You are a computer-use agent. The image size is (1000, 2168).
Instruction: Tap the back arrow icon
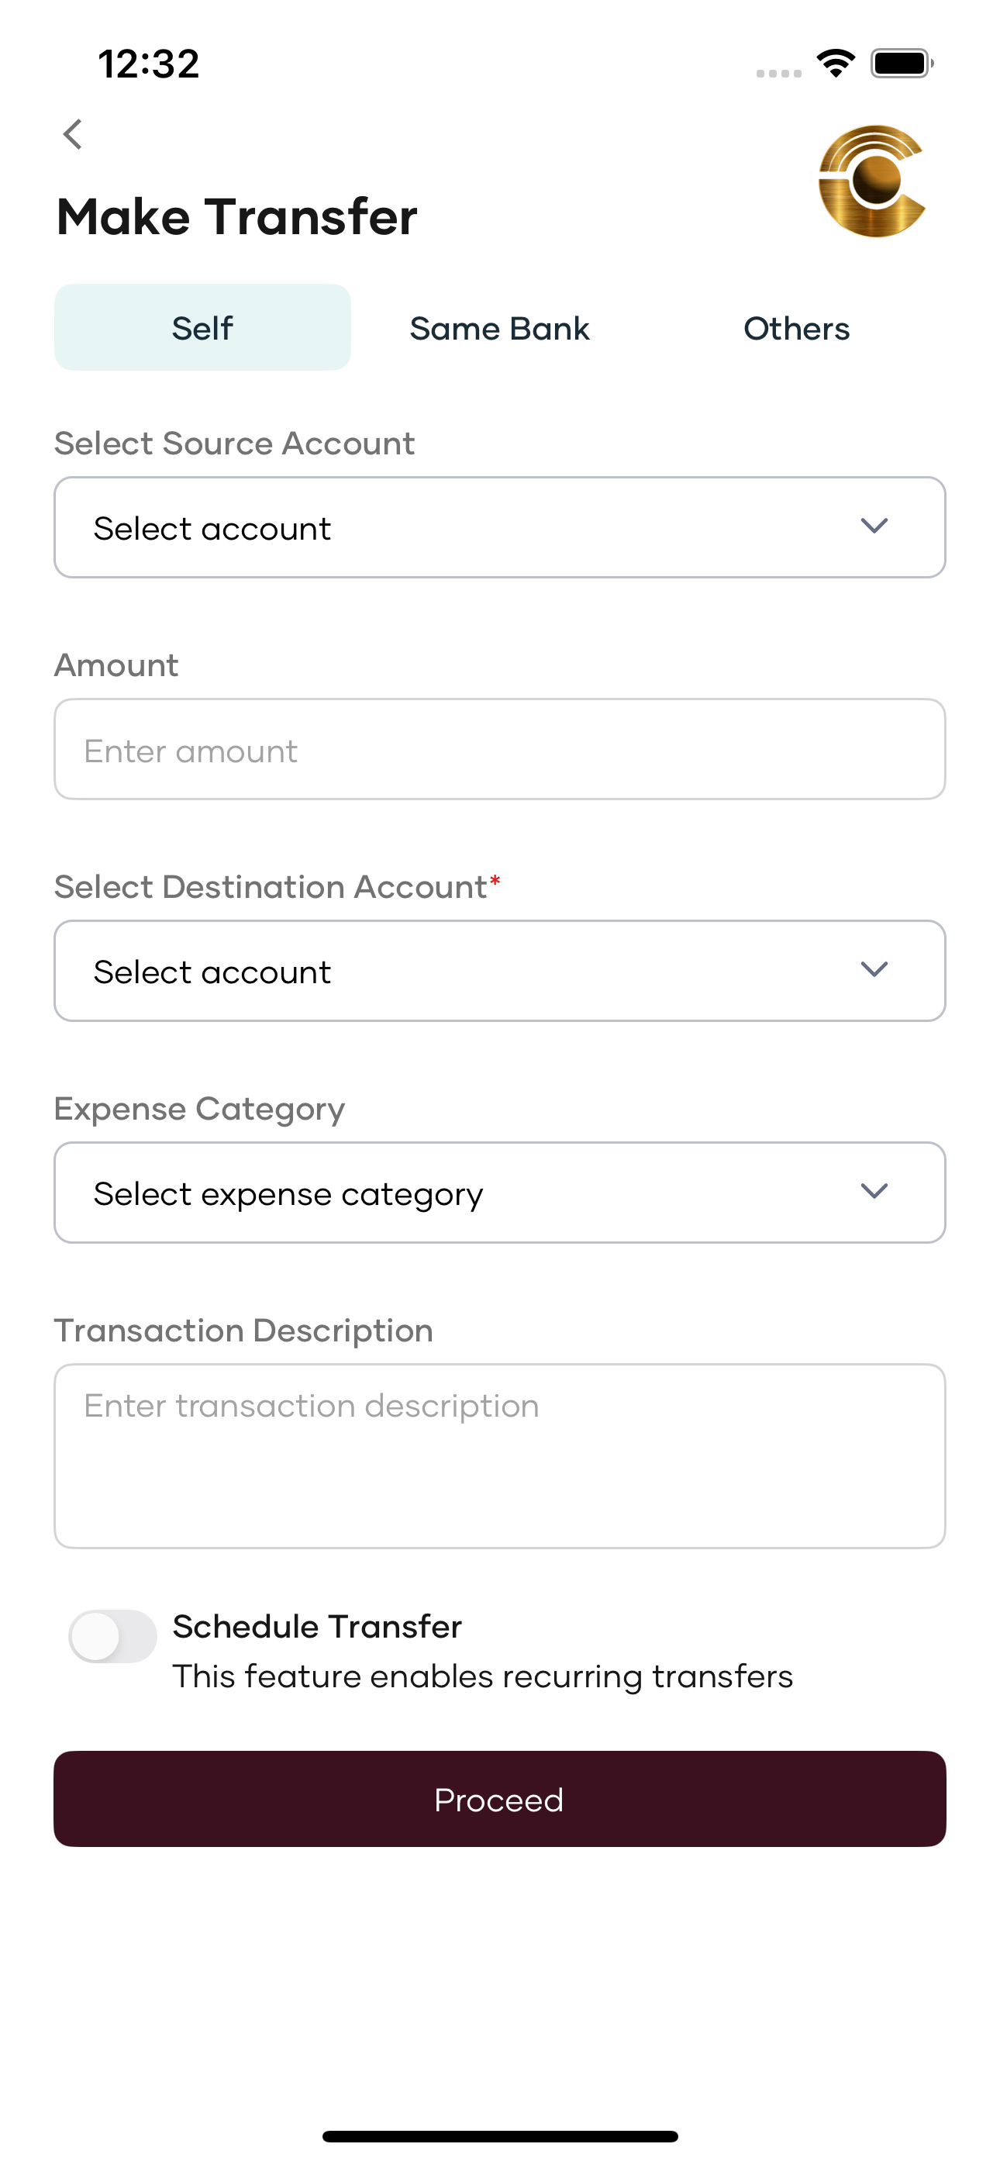[x=73, y=134]
